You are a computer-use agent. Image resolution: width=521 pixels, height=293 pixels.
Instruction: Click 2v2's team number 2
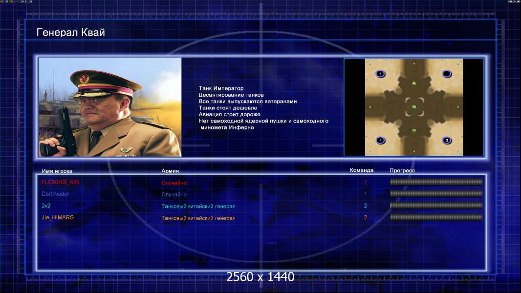(365, 206)
